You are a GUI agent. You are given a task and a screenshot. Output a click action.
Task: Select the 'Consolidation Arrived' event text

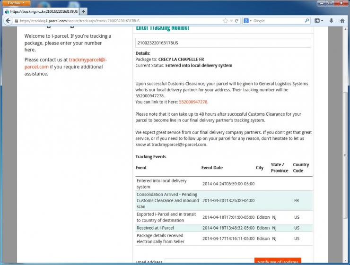click(167, 201)
